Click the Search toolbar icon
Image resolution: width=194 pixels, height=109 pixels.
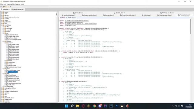(x=6, y=7)
